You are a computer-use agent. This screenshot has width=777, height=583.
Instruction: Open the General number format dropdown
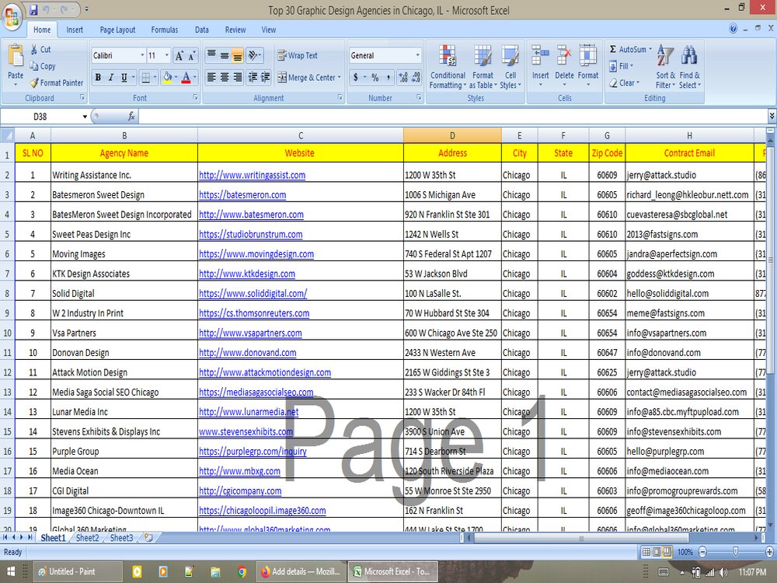tap(417, 55)
